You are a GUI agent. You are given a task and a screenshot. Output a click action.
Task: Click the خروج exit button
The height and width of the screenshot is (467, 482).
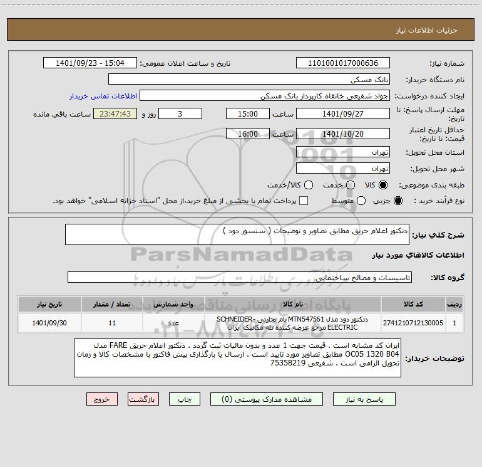point(102,399)
